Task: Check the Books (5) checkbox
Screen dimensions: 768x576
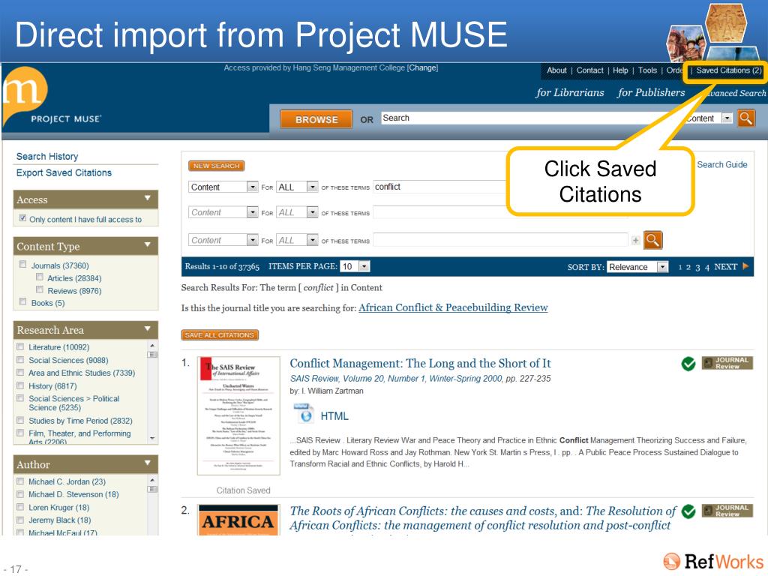Action: 22,301
